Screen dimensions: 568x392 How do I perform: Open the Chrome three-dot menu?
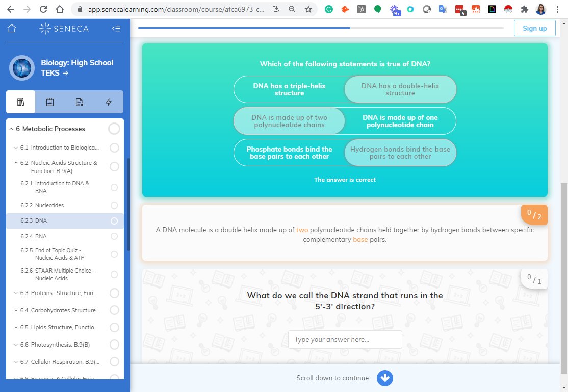557,9
